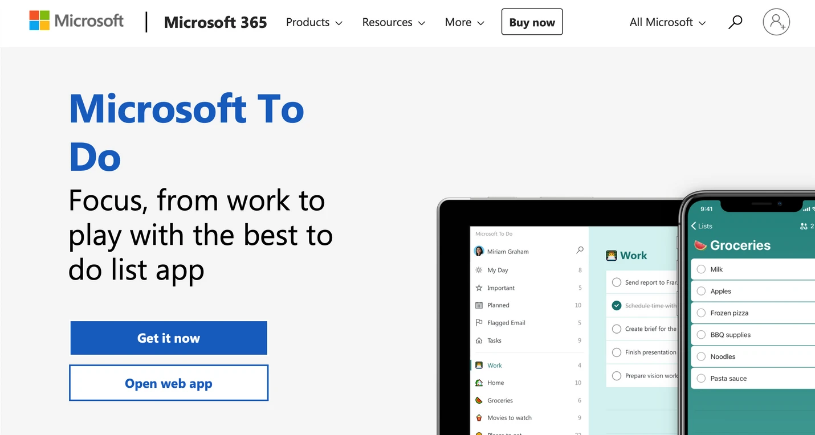The height and width of the screenshot is (435, 815).
Task: Click Miriam Graham's profile avatar
Action: [x=479, y=251]
